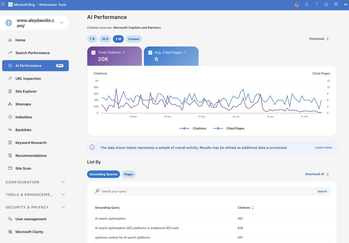
Task: Open Site Explorer from the sidebar
Action: (x=26, y=91)
